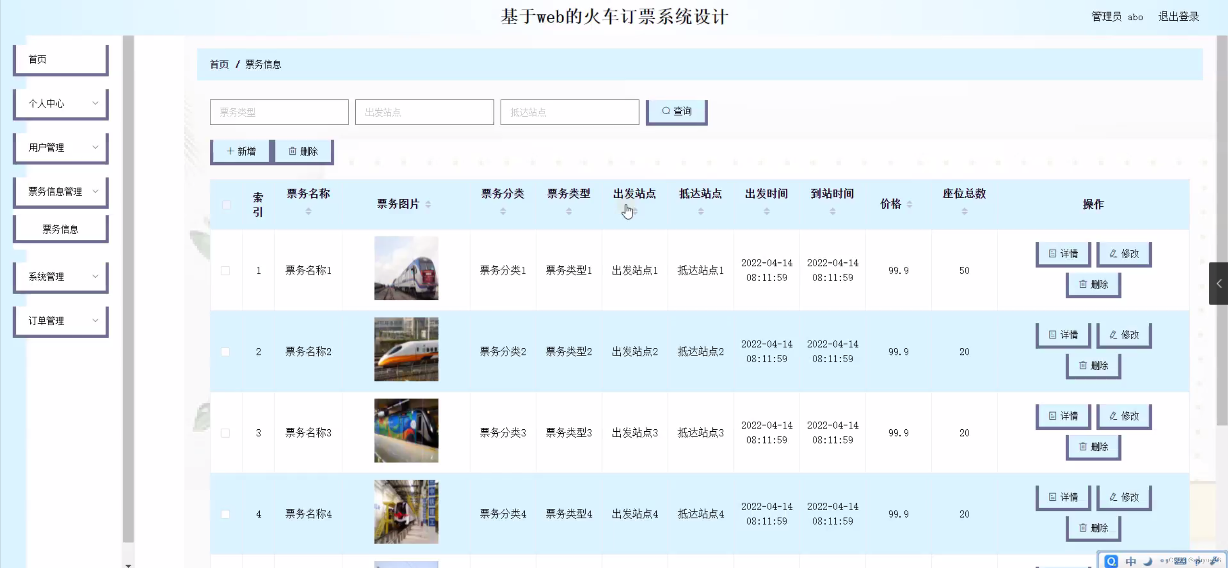Click the 修改 edit button in row 2
The image size is (1228, 568).
[1124, 335]
